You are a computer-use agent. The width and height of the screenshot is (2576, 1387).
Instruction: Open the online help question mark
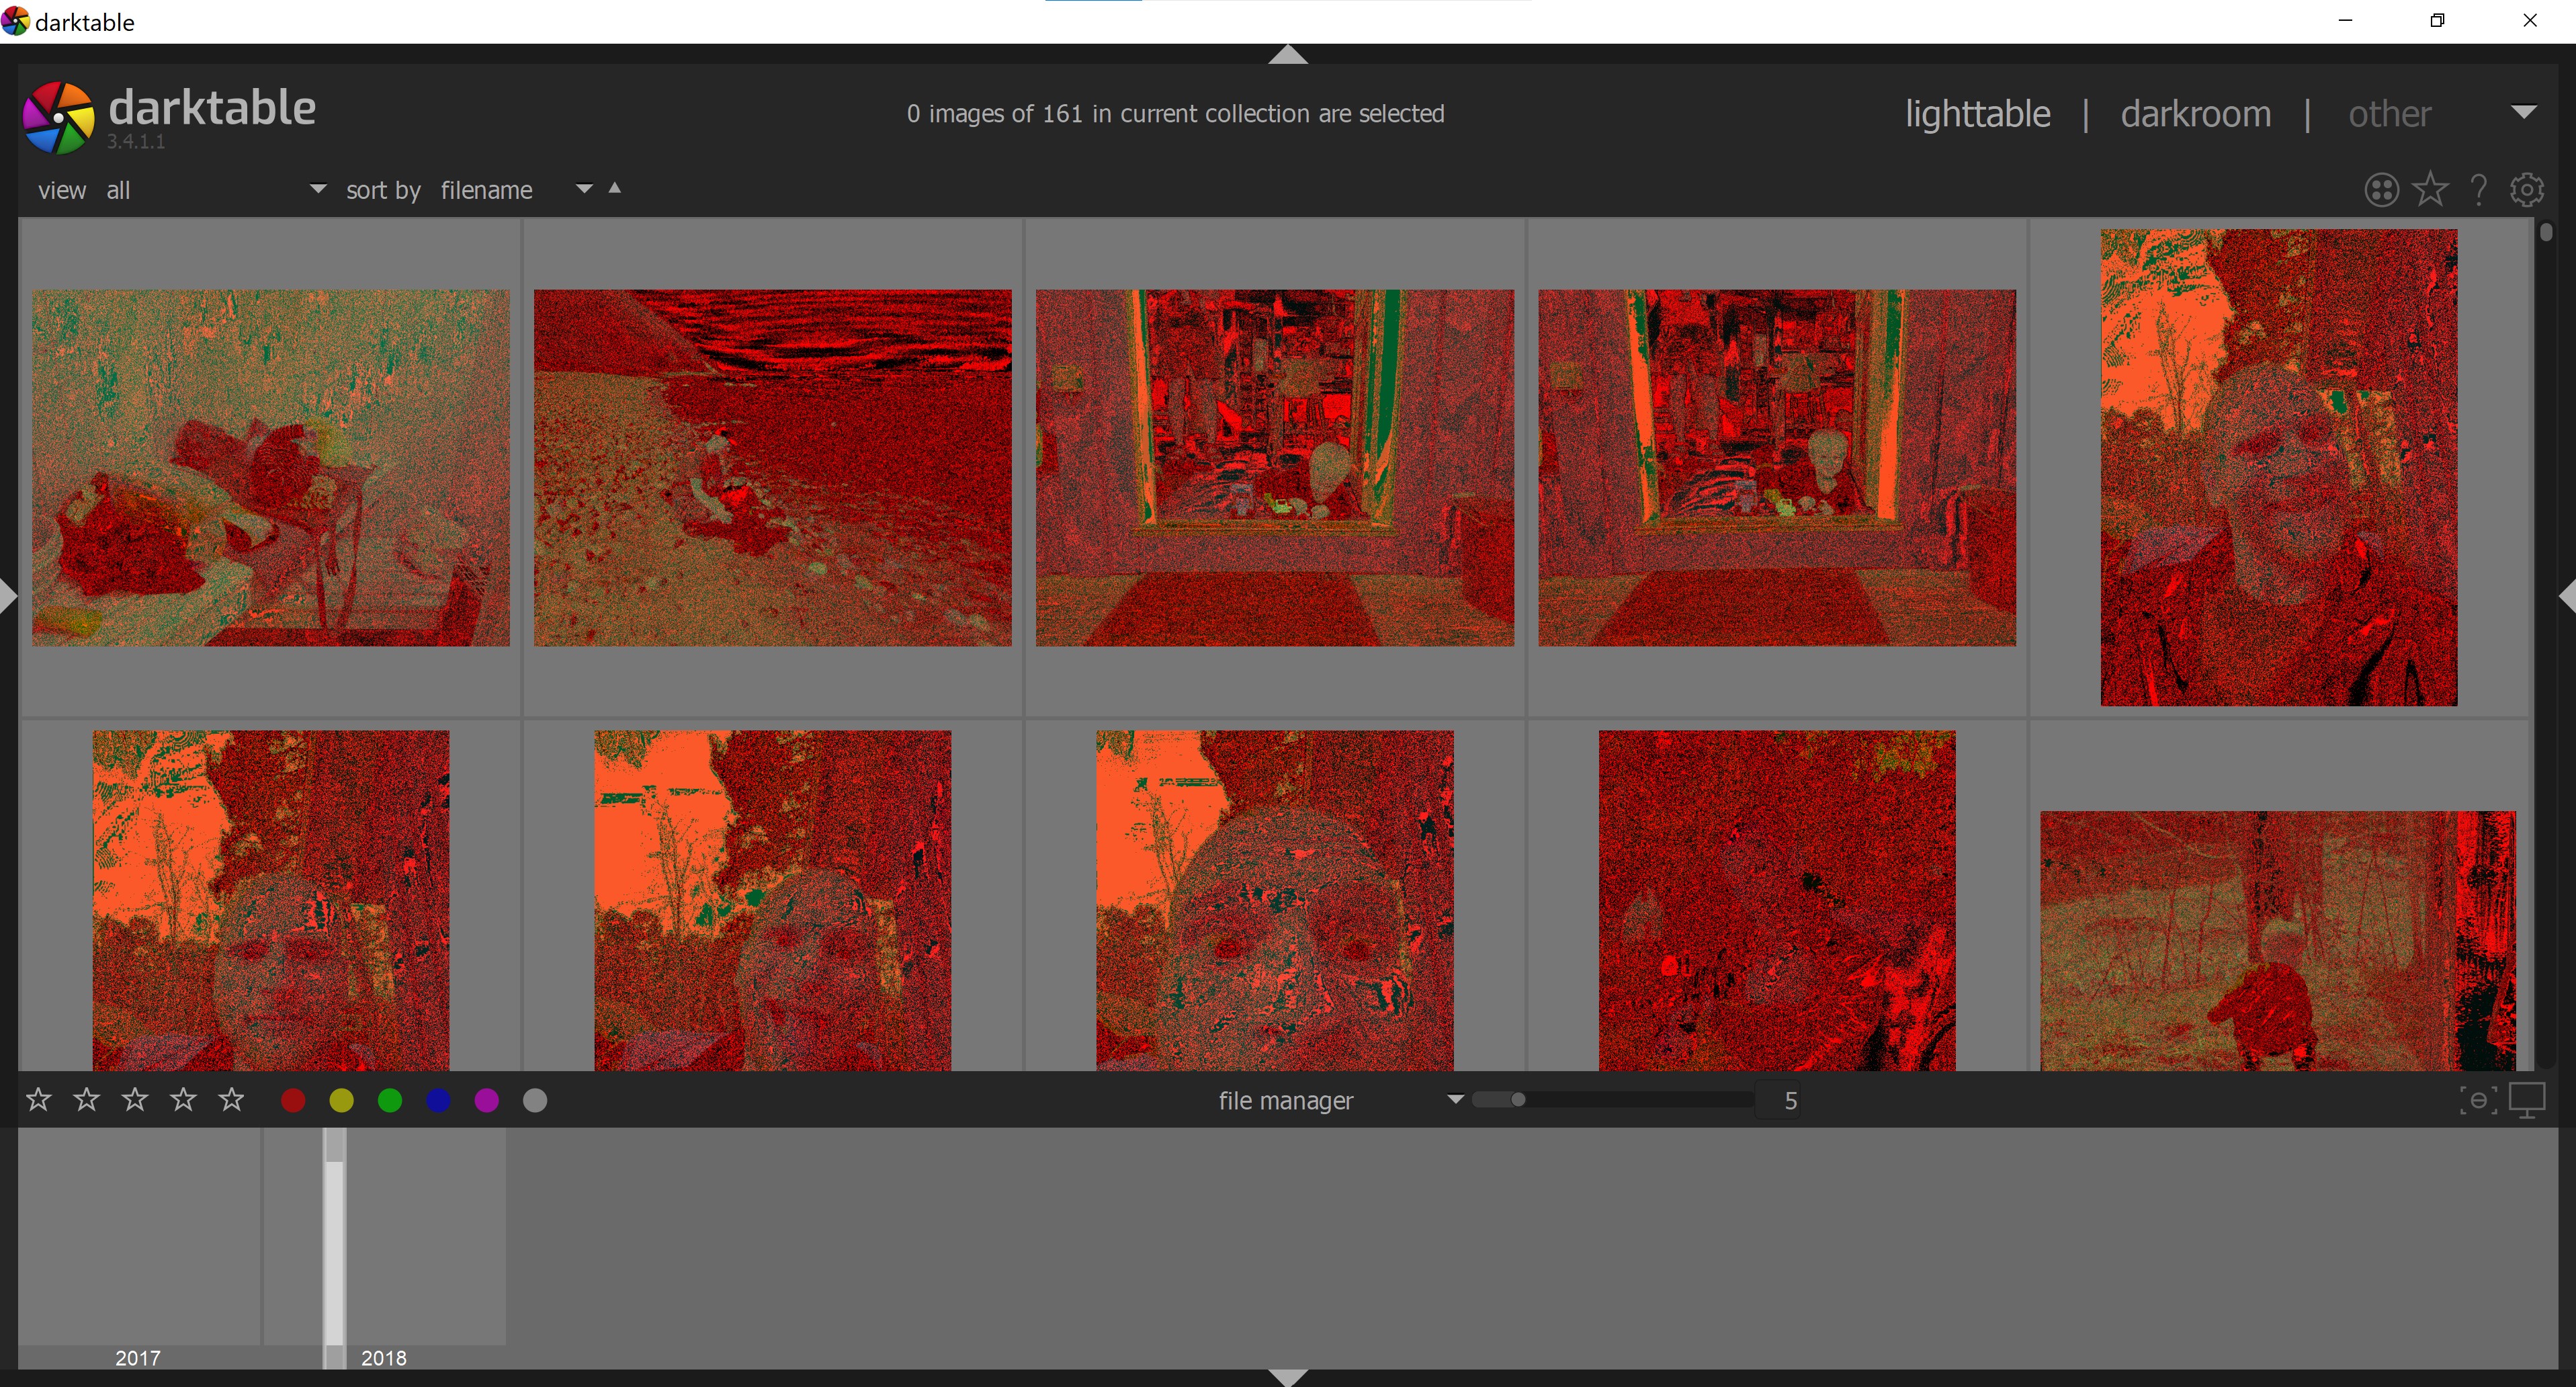[x=2479, y=190]
